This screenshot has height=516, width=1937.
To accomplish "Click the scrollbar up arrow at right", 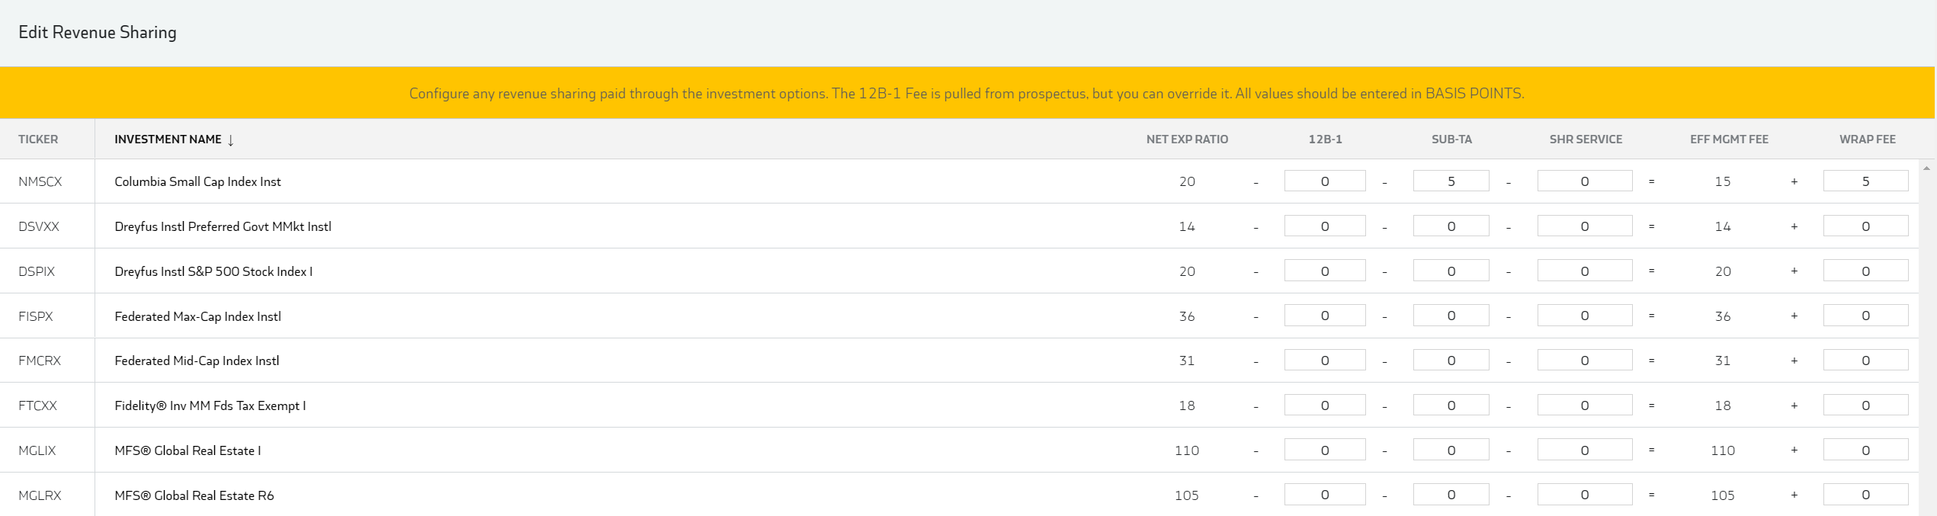I will coord(1926,168).
